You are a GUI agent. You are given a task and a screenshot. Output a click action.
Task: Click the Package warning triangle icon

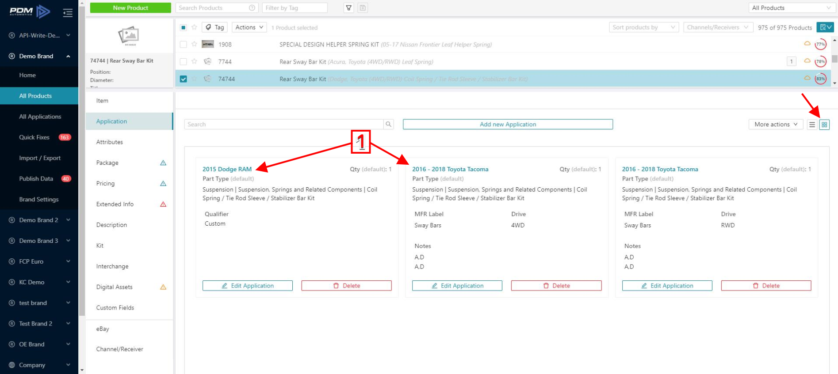pos(163,163)
